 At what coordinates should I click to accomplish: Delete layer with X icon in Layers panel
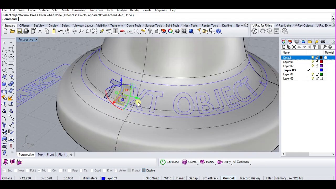294,47
